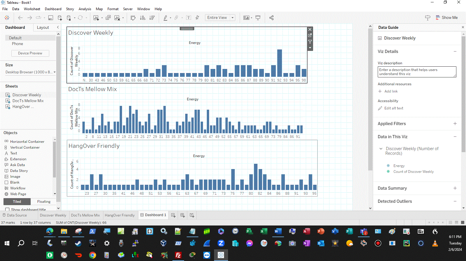Open the Data Guide toolbar icon
The image size is (466, 261).
click(428, 18)
